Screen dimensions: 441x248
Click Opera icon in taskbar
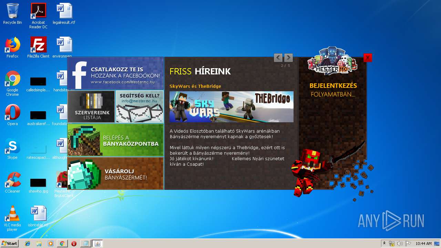[x=74, y=244]
